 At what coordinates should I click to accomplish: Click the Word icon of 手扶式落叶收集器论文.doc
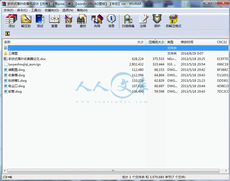[x=6, y=59]
